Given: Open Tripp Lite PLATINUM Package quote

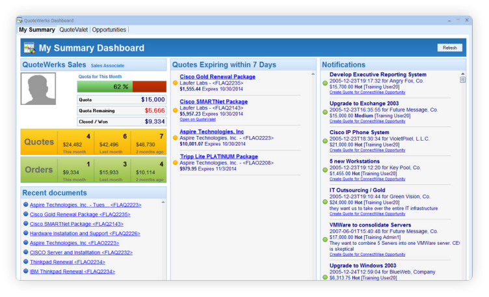Looking at the screenshot, I should click(x=218, y=156).
